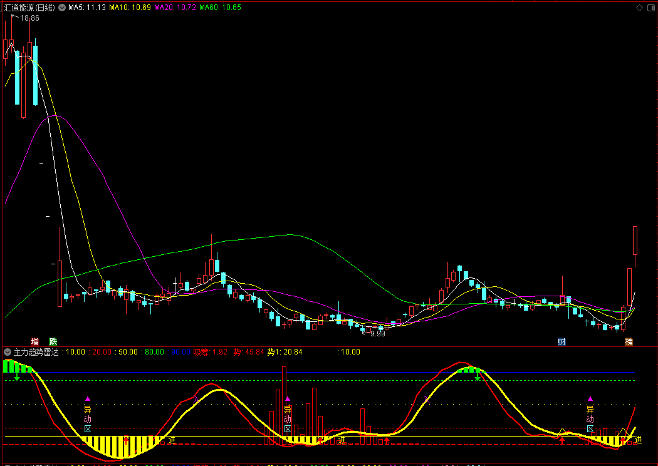The width and height of the screenshot is (658, 466).
Task: Click the red up arrow in first yellow trough
Action: (x=126, y=440)
